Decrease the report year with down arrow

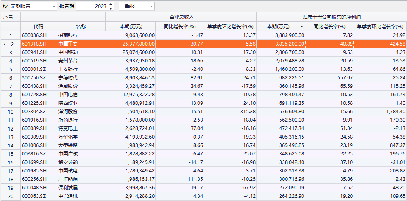point(111,8)
